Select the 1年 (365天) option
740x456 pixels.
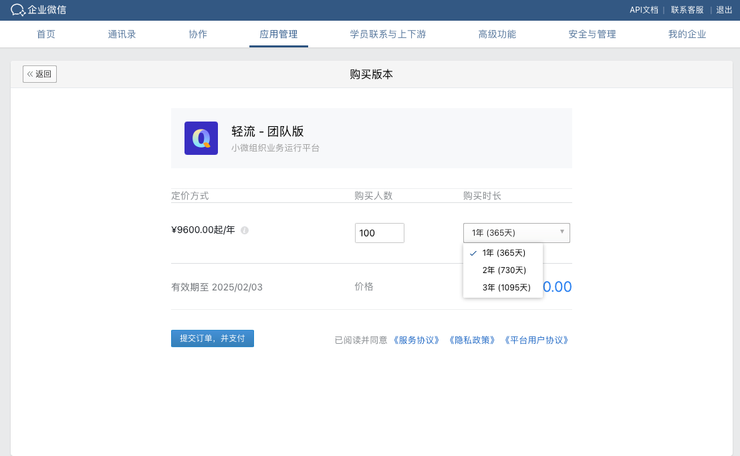click(503, 253)
